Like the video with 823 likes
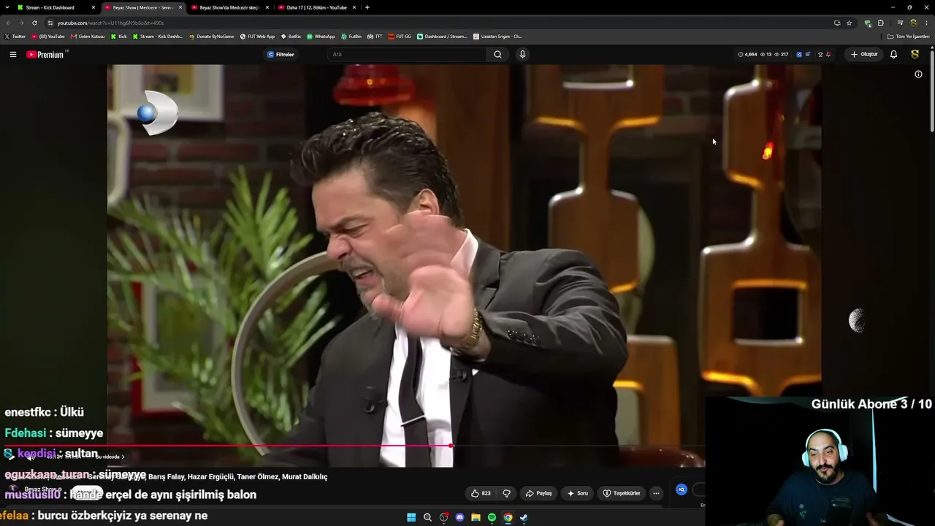The width and height of the screenshot is (935, 526). (x=481, y=493)
